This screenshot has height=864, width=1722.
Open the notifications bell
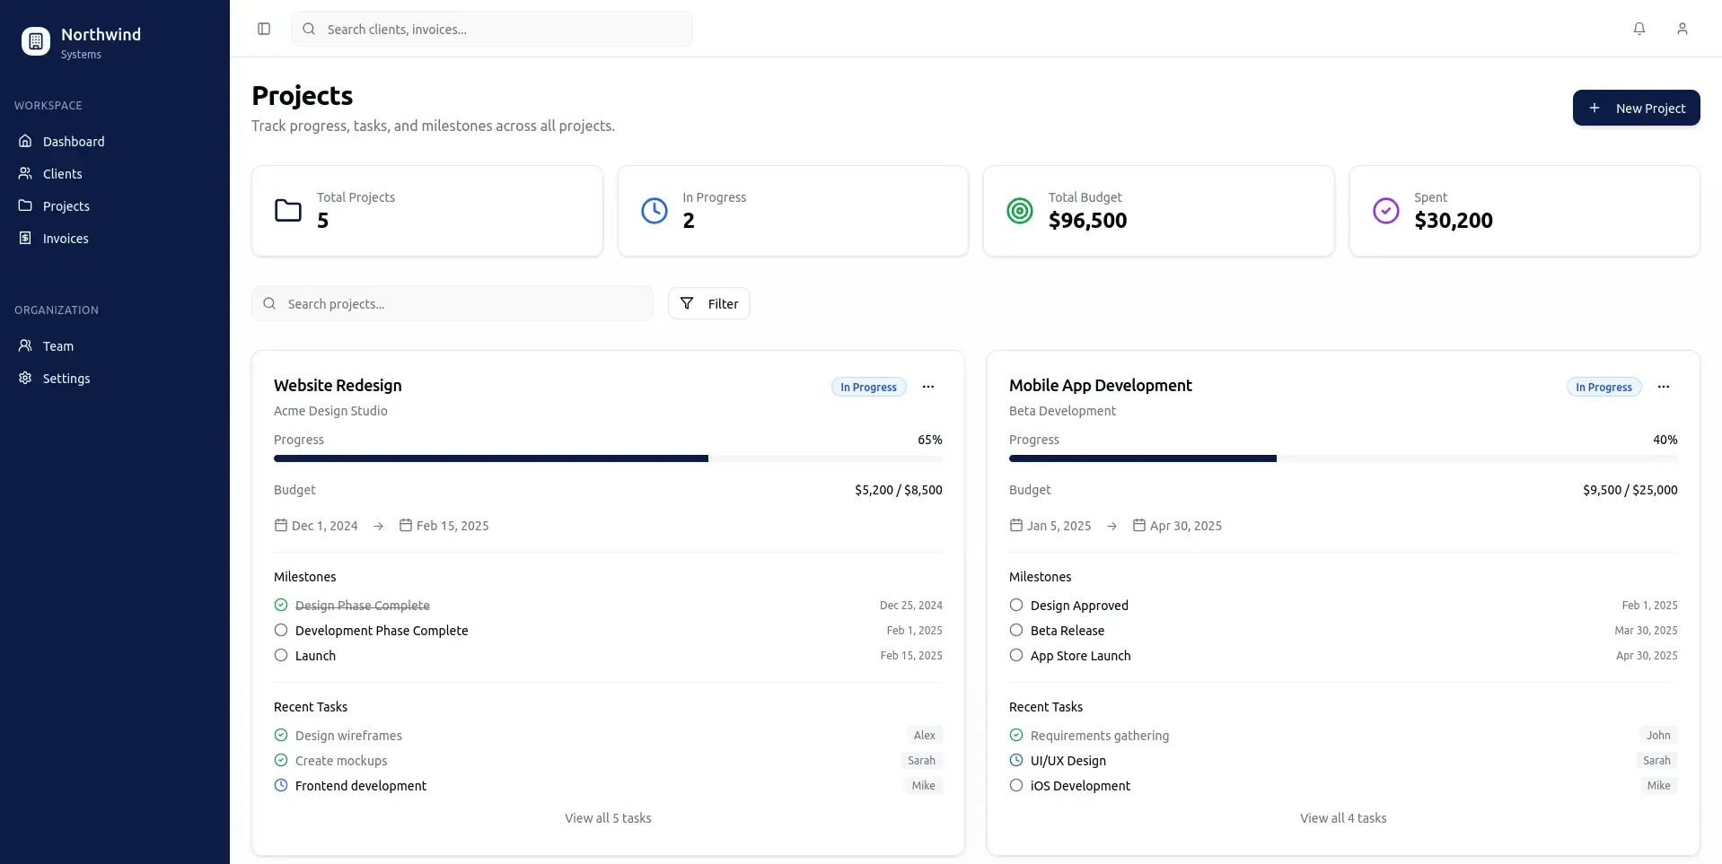[x=1639, y=28]
